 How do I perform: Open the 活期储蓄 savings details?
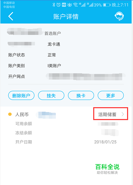point(111,114)
